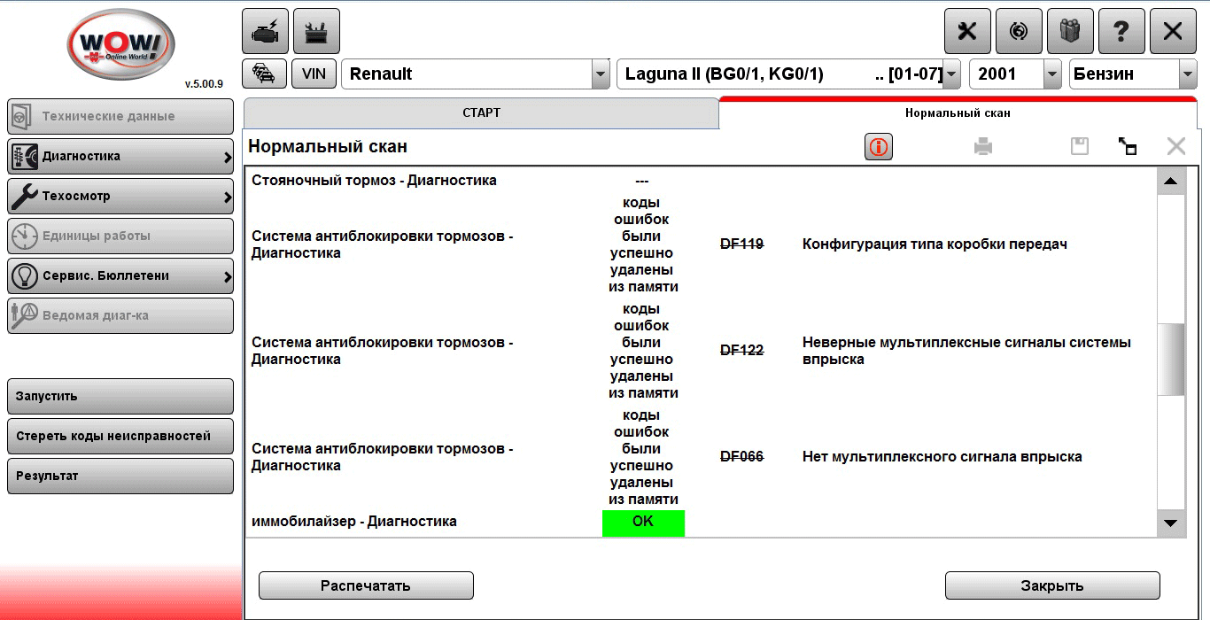
Task: Expand the Сервис. Бюллетени sidebar menu
Action: click(120, 276)
